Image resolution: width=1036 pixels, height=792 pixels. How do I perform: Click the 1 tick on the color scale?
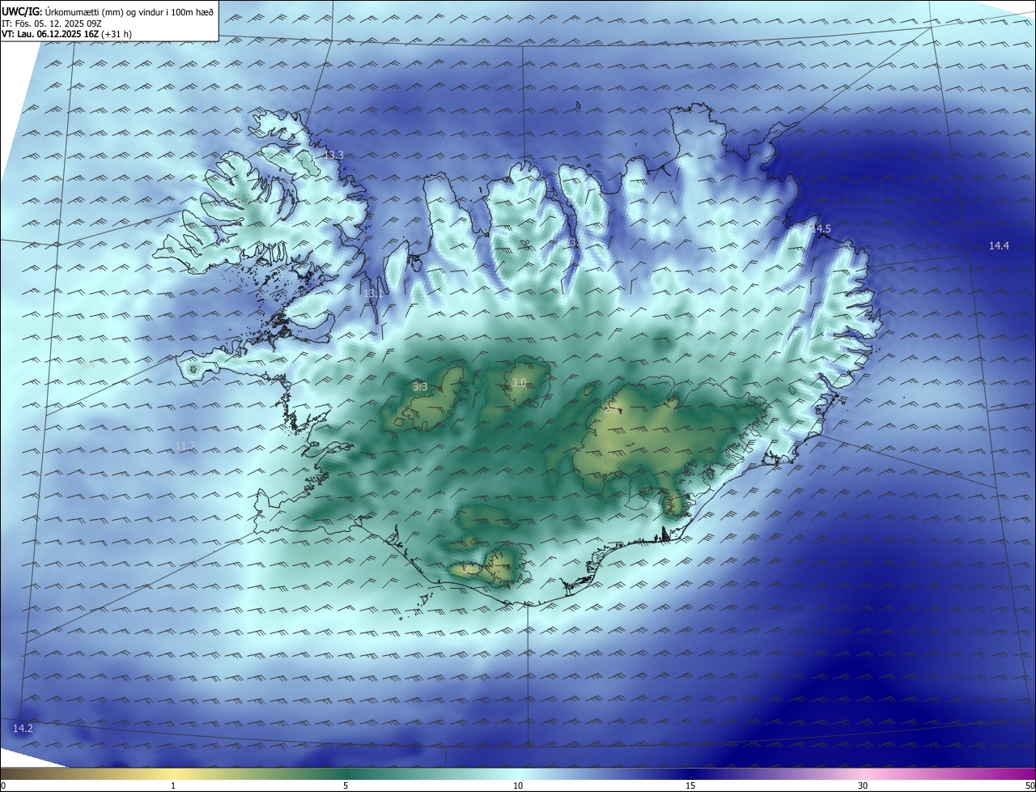[173, 786]
